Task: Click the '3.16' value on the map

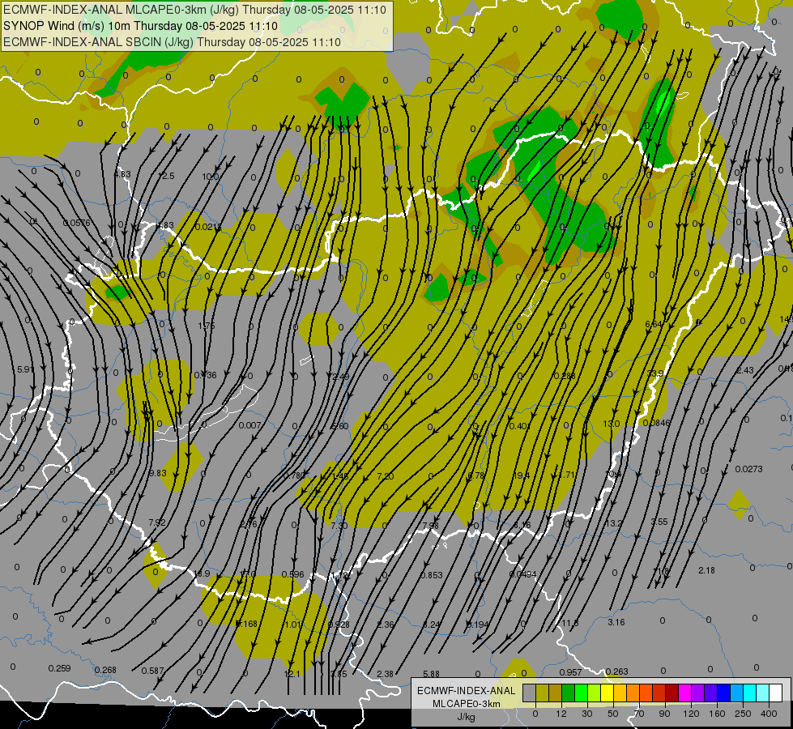Action: point(616,622)
